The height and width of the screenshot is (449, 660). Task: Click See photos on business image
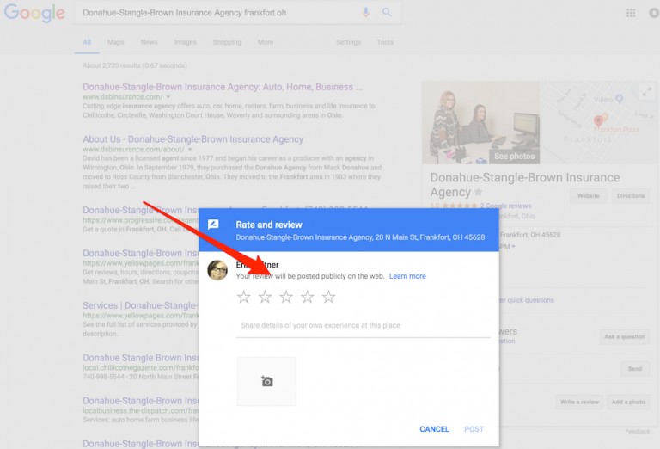(x=514, y=157)
